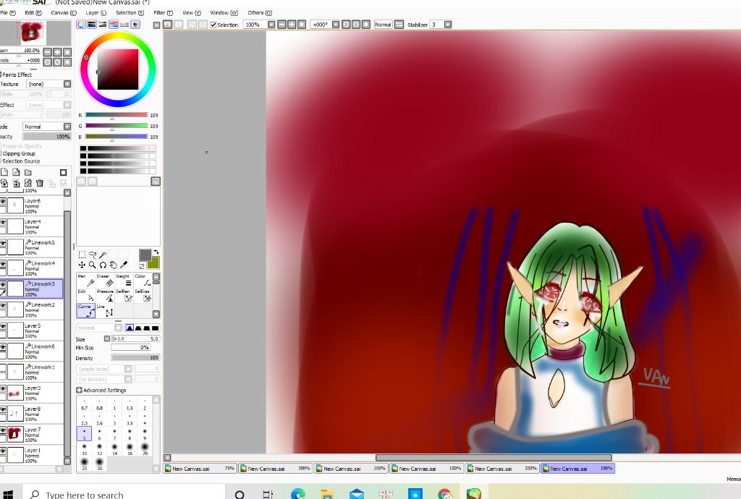Open the Canvas menu
Screen dimensions: 741x499
(x=64, y=13)
